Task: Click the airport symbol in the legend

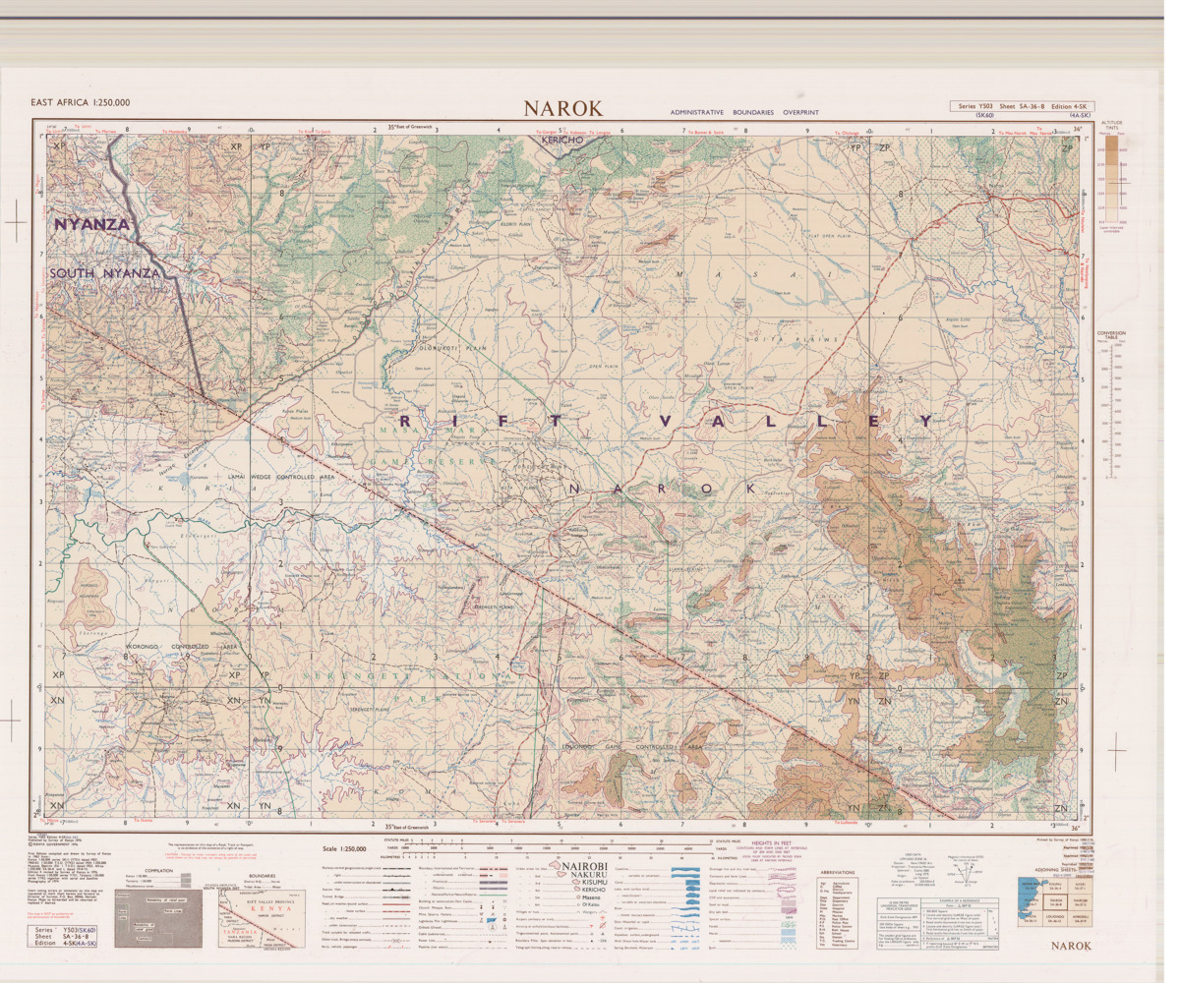Action: (602, 917)
